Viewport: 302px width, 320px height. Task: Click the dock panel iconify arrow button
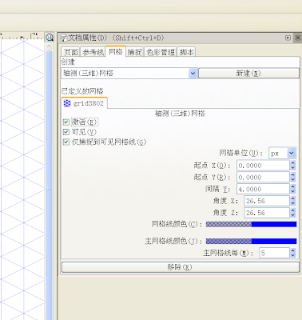click(288, 38)
